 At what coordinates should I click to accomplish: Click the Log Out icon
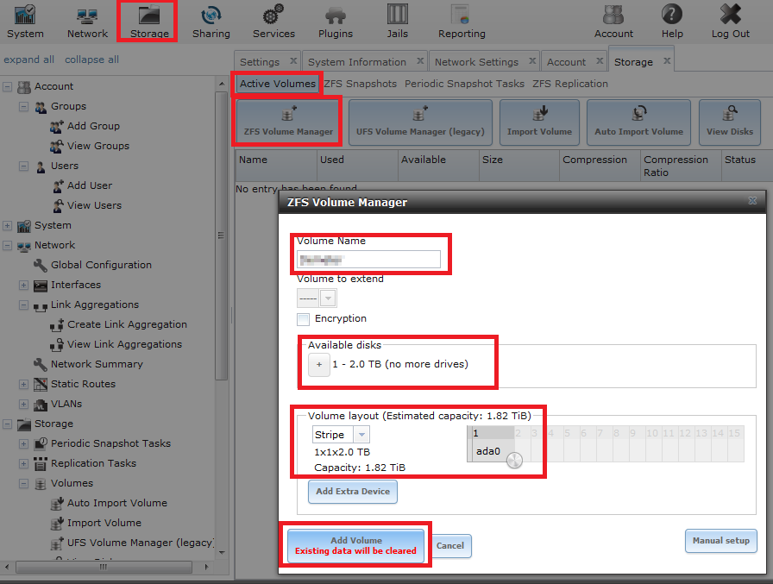tap(730, 22)
